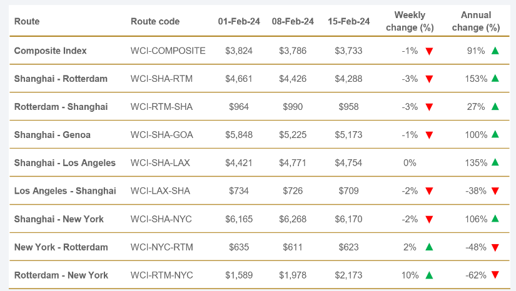This screenshot has width=516, height=291.
Task: Click the Route code column header
Action: [155, 21]
